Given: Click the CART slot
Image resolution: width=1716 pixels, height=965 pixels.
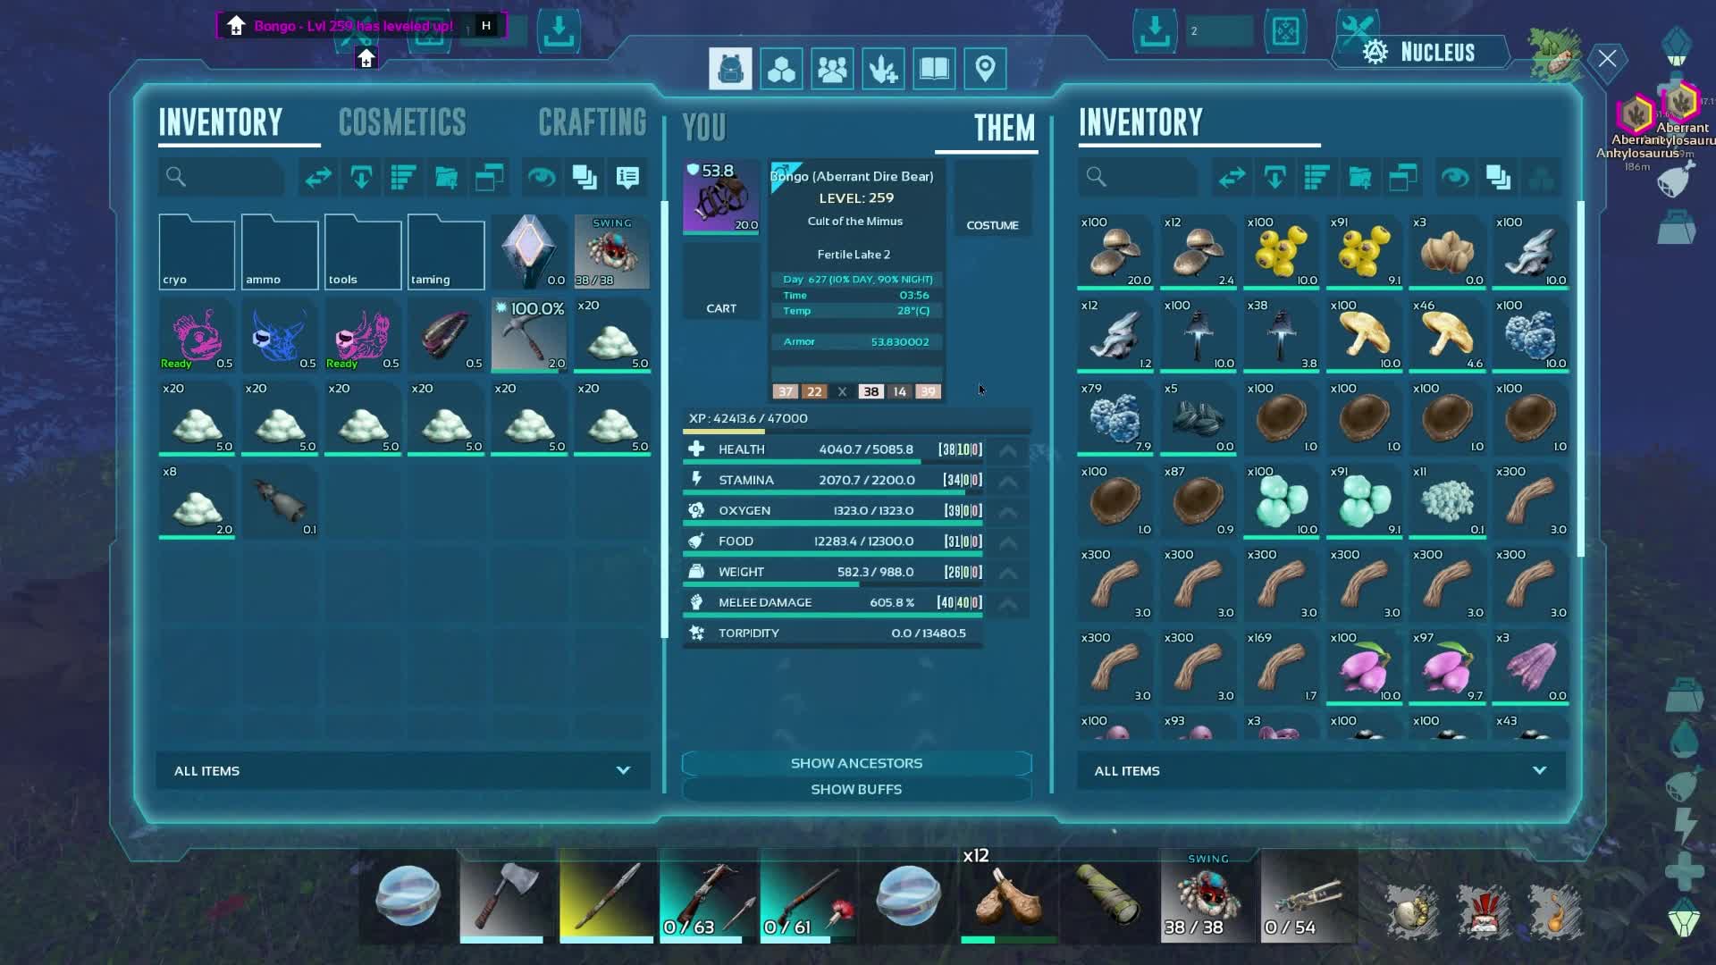Looking at the screenshot, I should 721,281.
